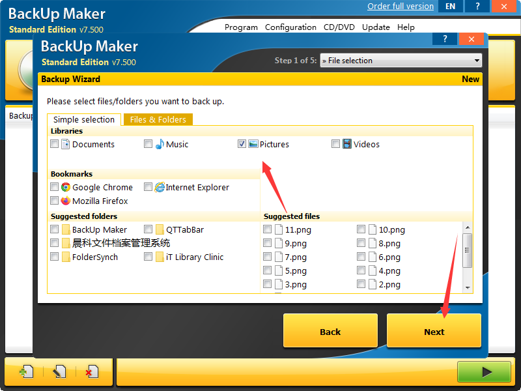
Task: Click the Suggested files scrollbar down arrow
Action: point(468,288)
